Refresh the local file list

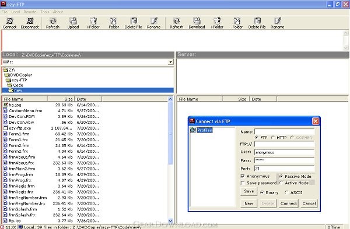(52, 23)
